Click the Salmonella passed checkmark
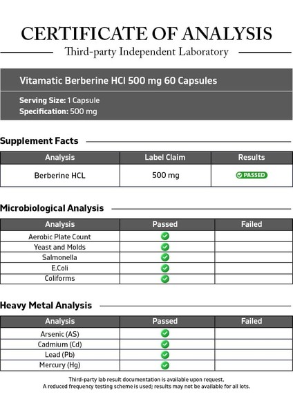Image resolution: width=293 pixels, height=415 pixels. 165,257
